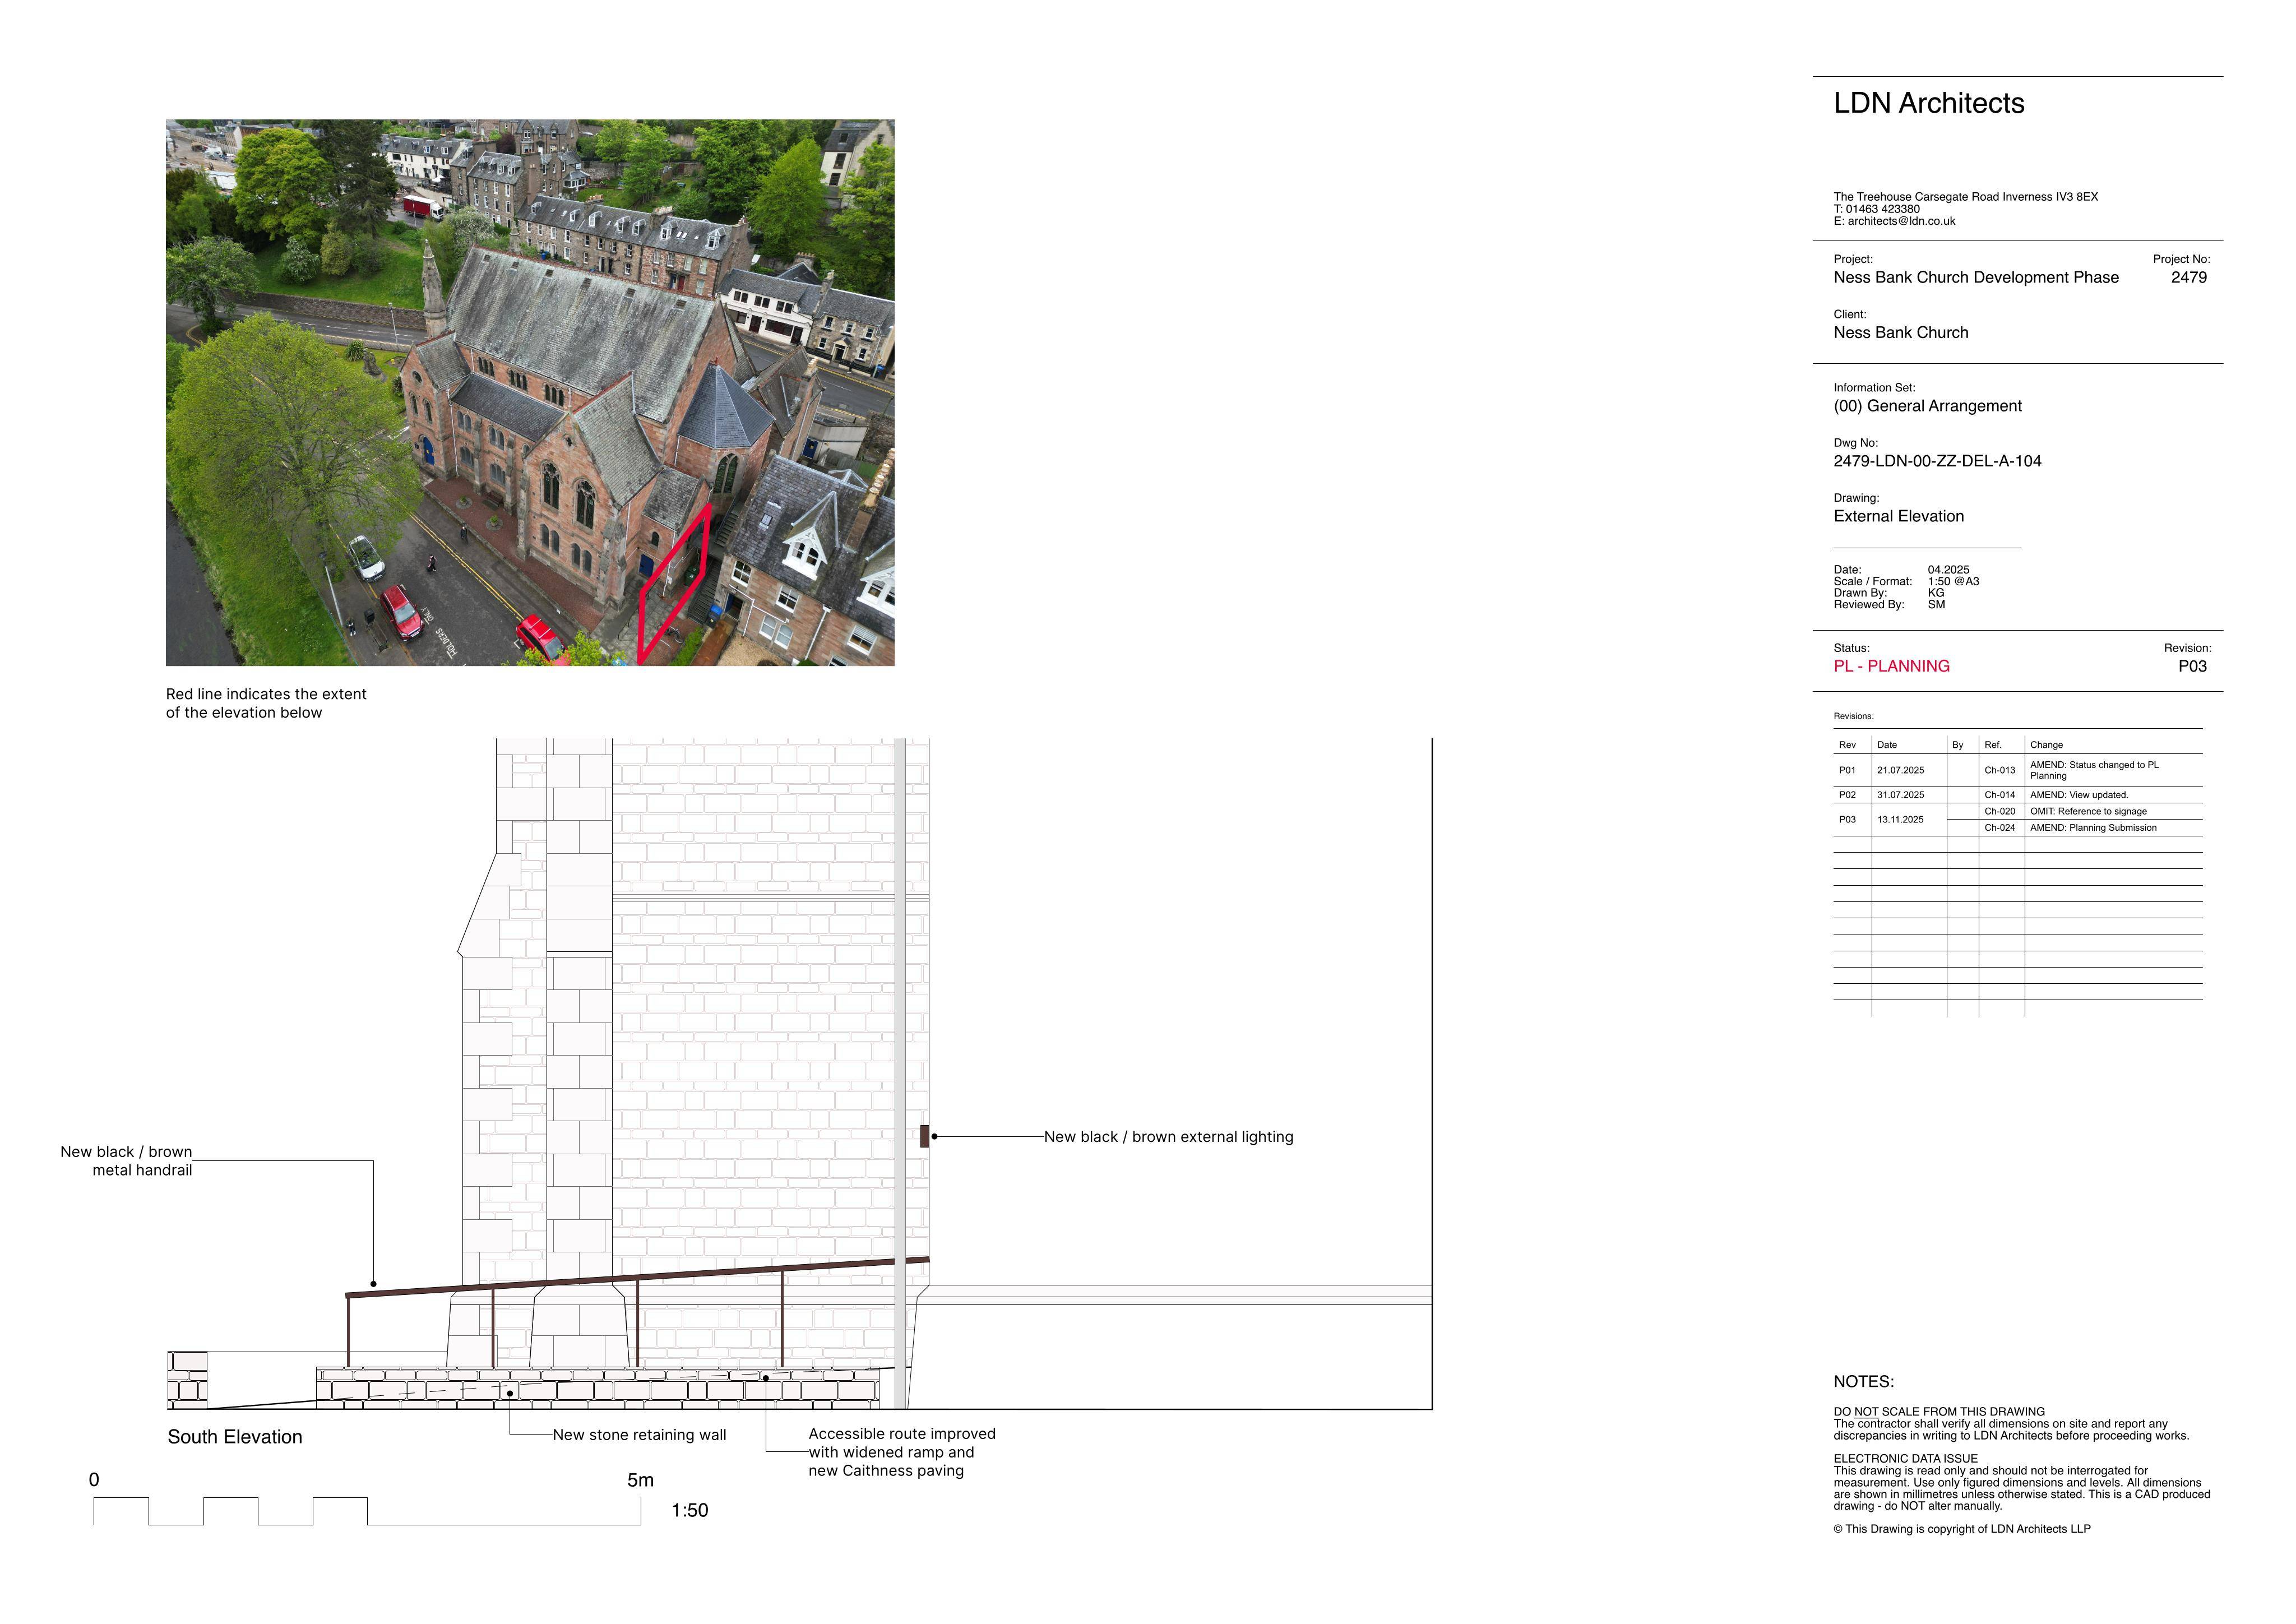Click the External Elevation drawing title
Viewport: 2296px width, 1624px height.
point(1898,516)
